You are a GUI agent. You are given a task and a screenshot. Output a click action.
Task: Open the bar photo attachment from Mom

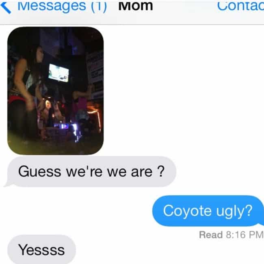(x=55, y=91)
